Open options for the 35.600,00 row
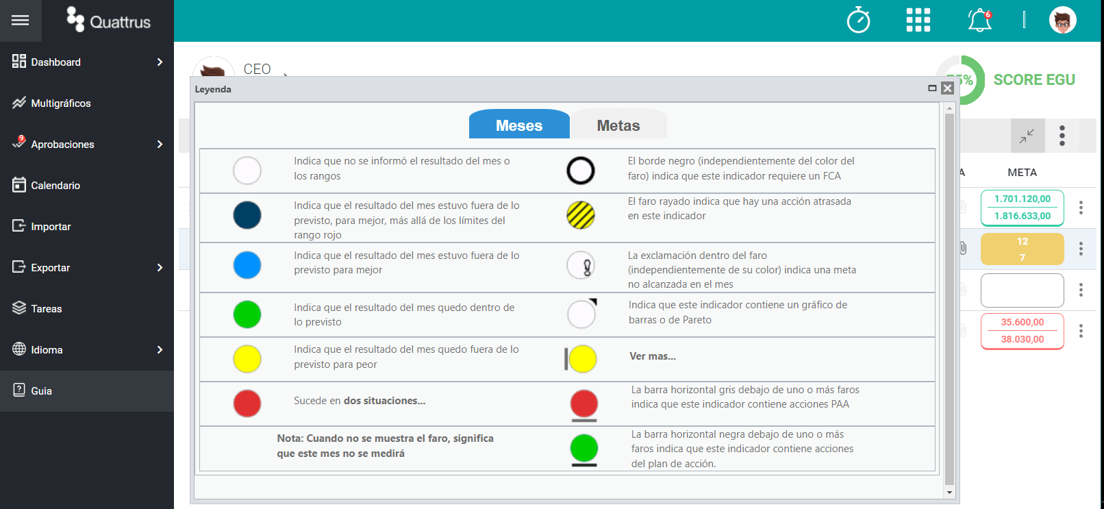Screen dimensions: 1104x509 pos(1081,331)
